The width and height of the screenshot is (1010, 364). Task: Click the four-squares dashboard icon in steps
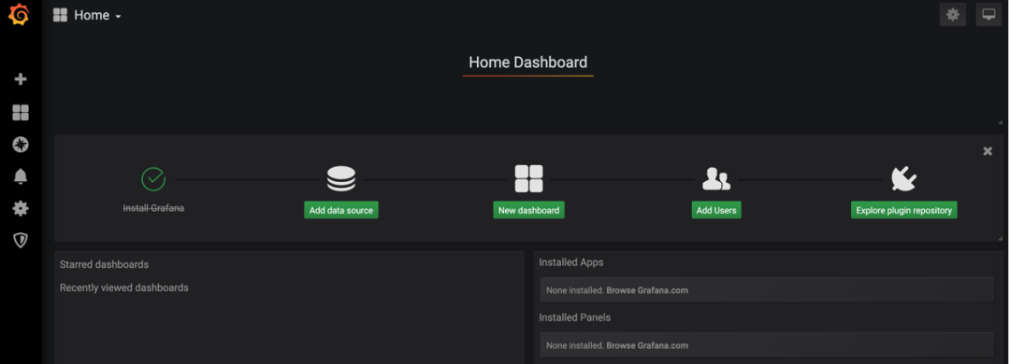click(x=528, y=179)
